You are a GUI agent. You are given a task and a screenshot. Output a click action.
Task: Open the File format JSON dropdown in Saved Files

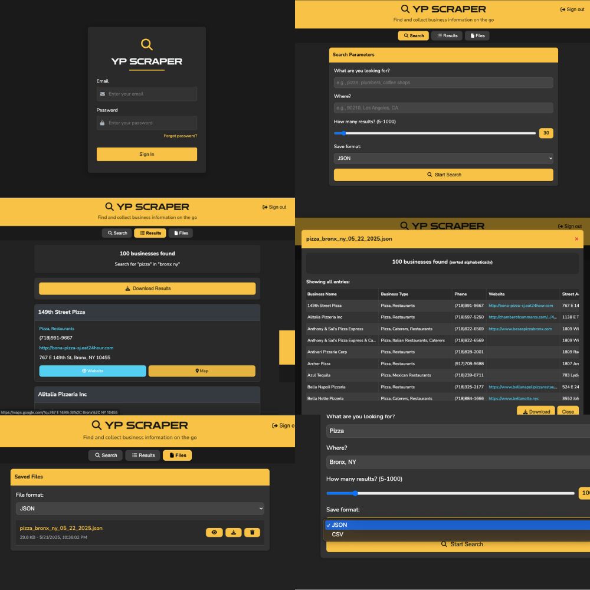[x=140, y=509]
